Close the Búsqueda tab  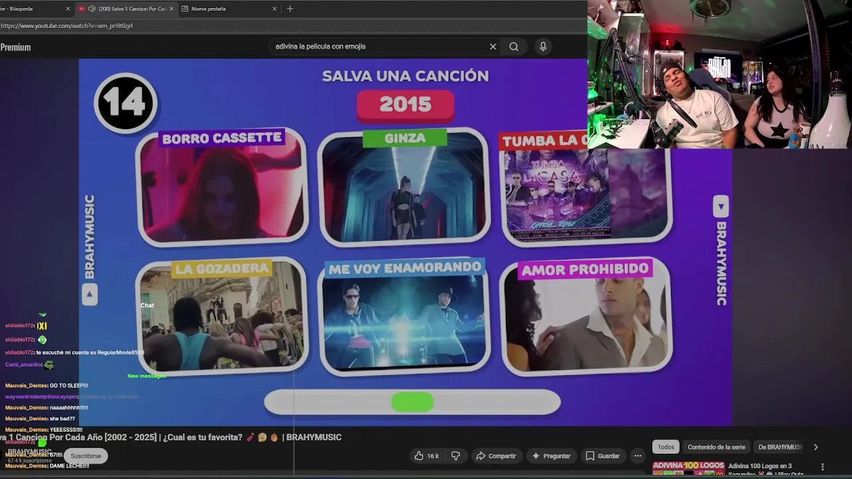pos(68,9)
